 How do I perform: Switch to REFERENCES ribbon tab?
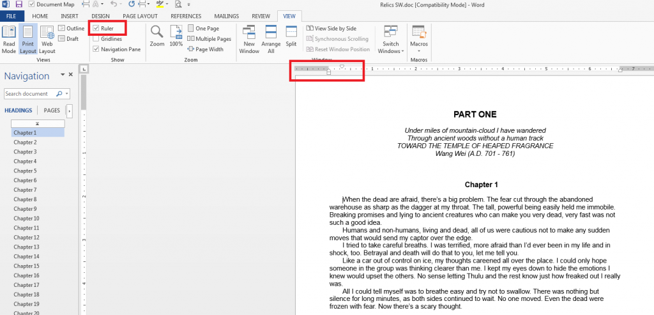coord(186,16)
